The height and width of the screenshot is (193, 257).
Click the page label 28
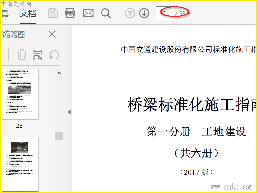(x=19, y=126)
